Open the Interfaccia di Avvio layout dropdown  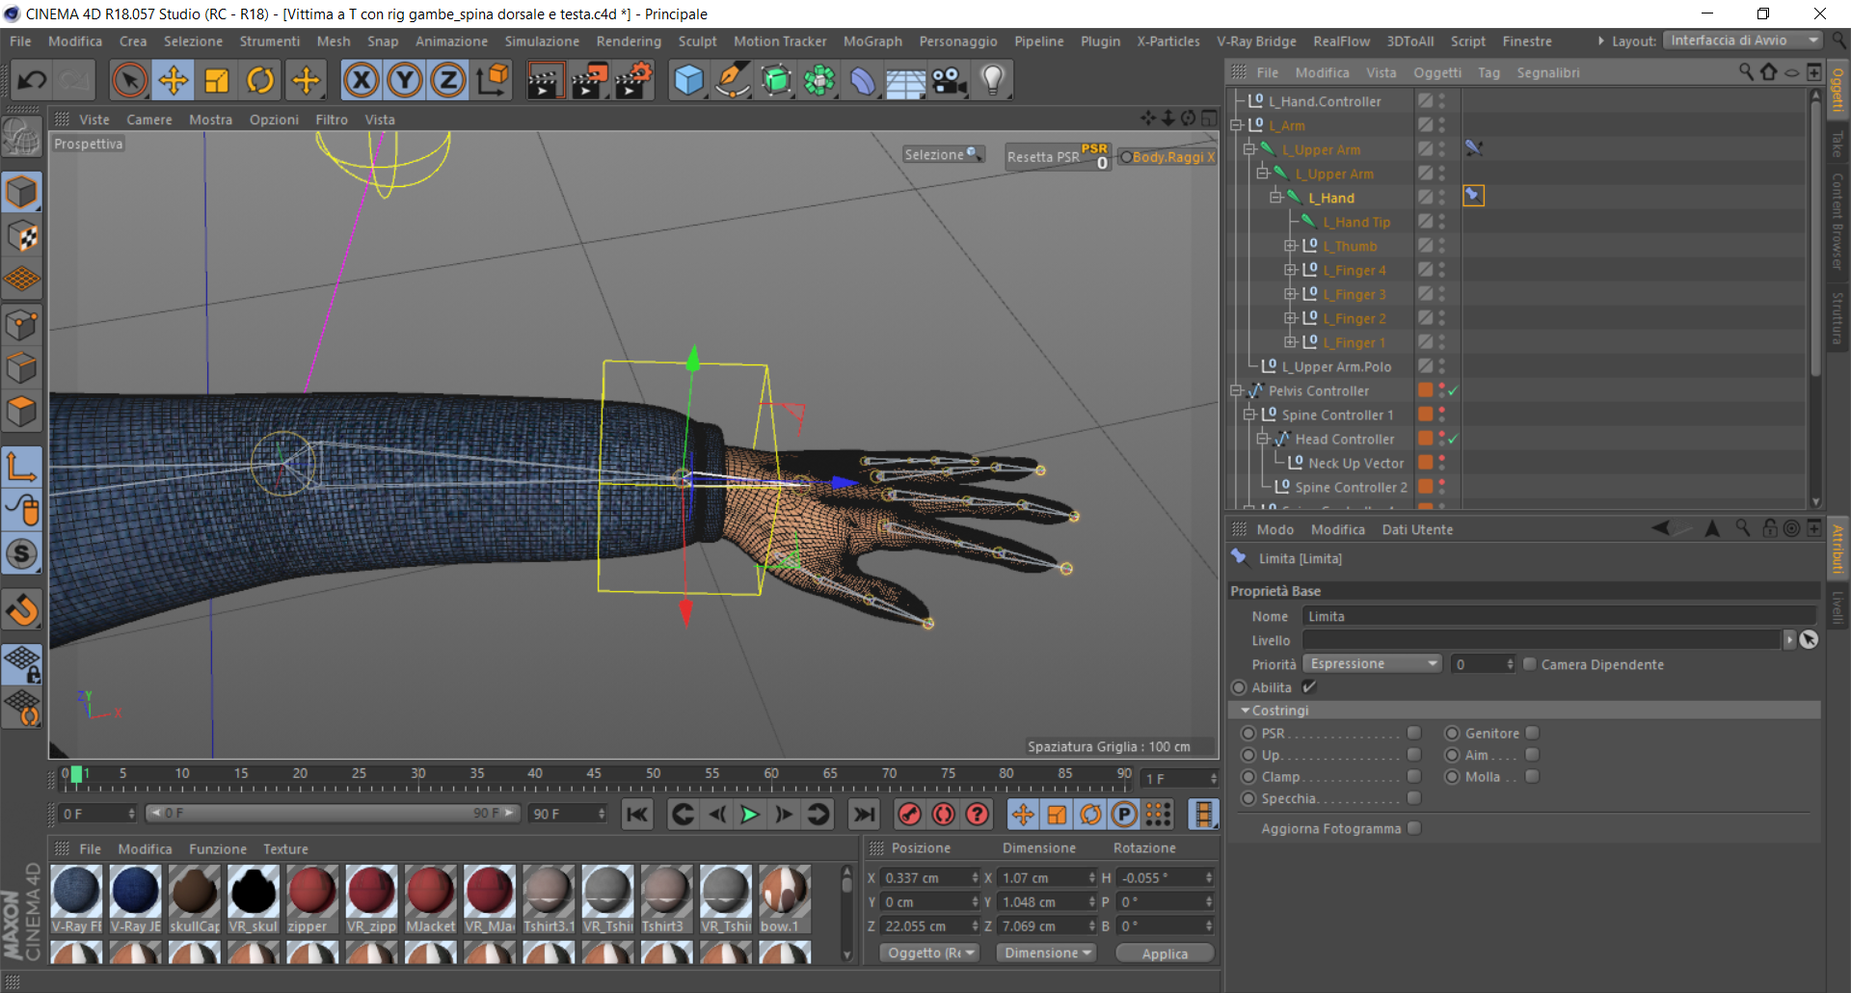pos(1743,40)
